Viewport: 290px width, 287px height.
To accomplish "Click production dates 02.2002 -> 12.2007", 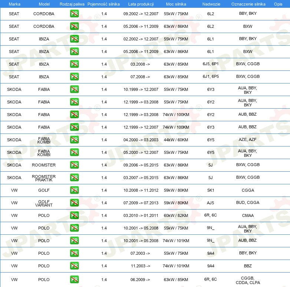I will 141,39.
